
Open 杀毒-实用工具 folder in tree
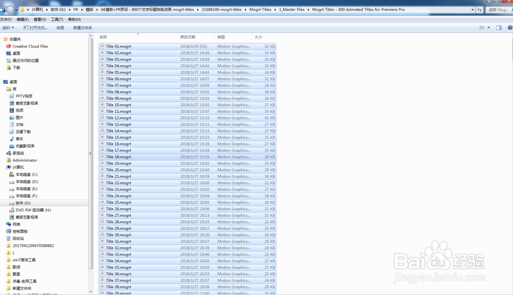coord(24,281)
